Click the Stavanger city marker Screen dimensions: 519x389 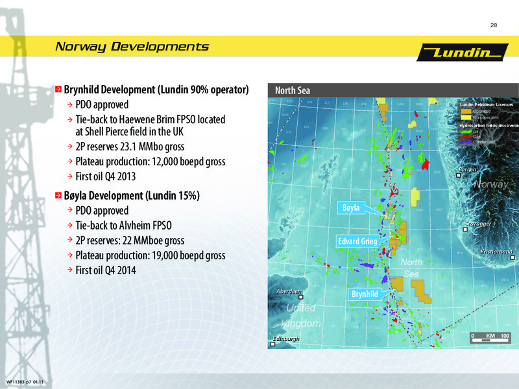pos(465,230)
